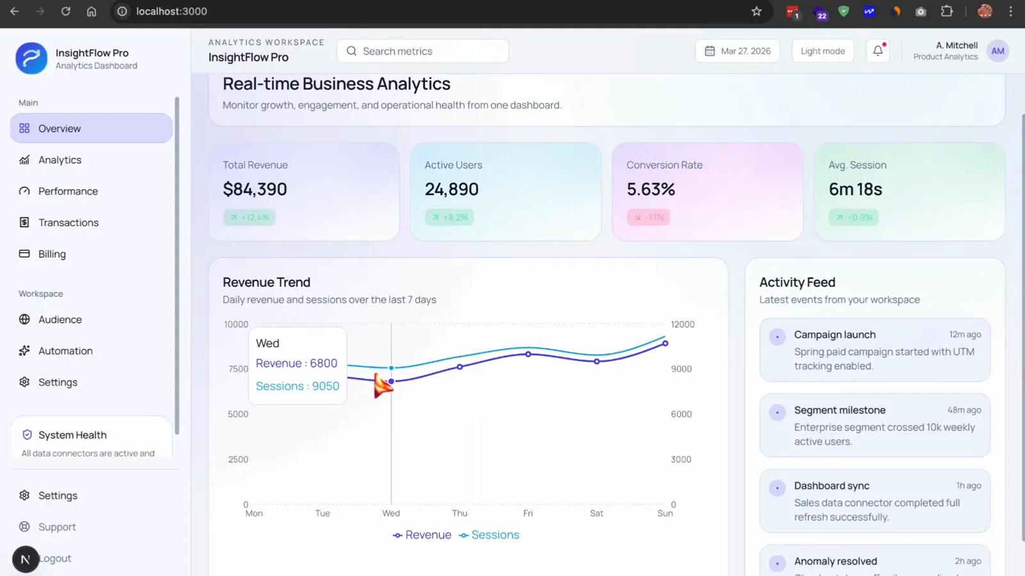Click the search magnifier icon

pyautogui.click(x=352, y=51)
